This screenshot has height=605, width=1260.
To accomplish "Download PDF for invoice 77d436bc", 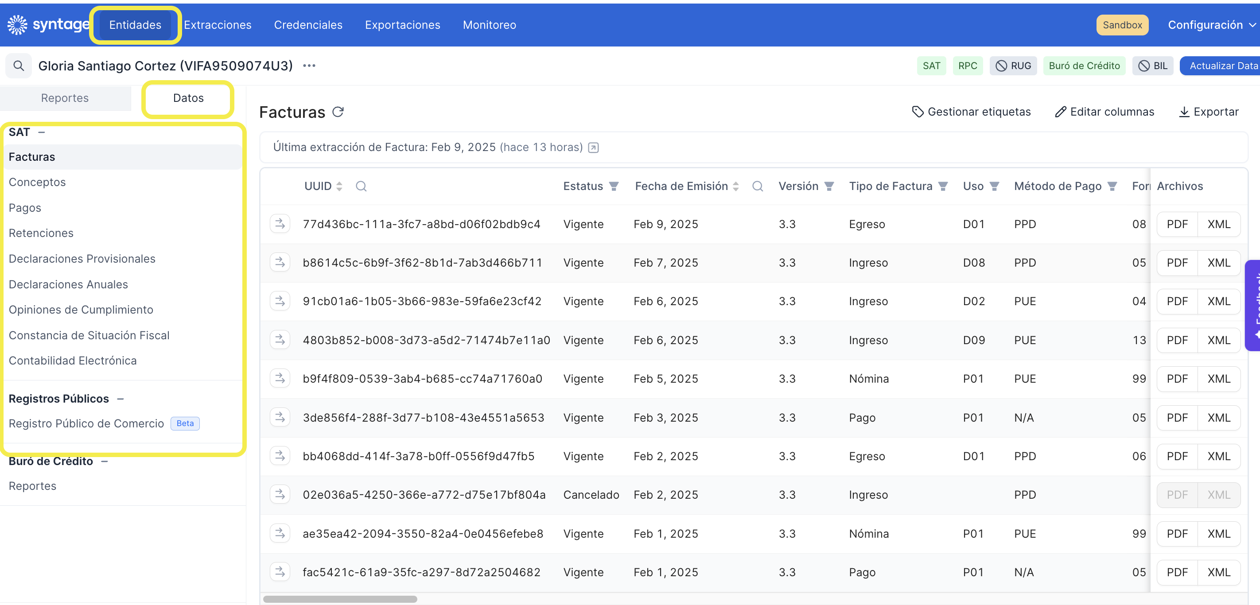I will pyautogui.click(x=1177, y=224).
